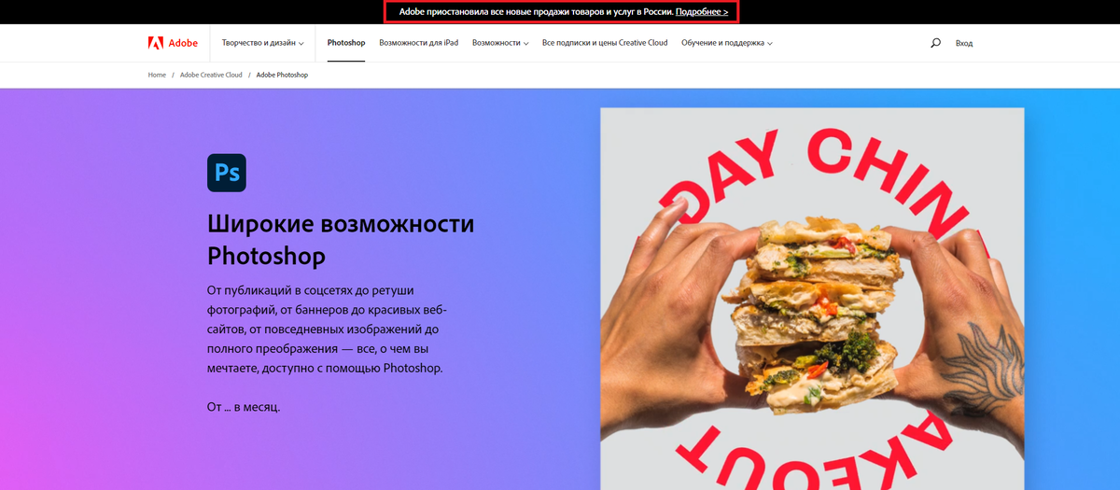Expand Обучение и поддержка dropdown

[726, 43]
